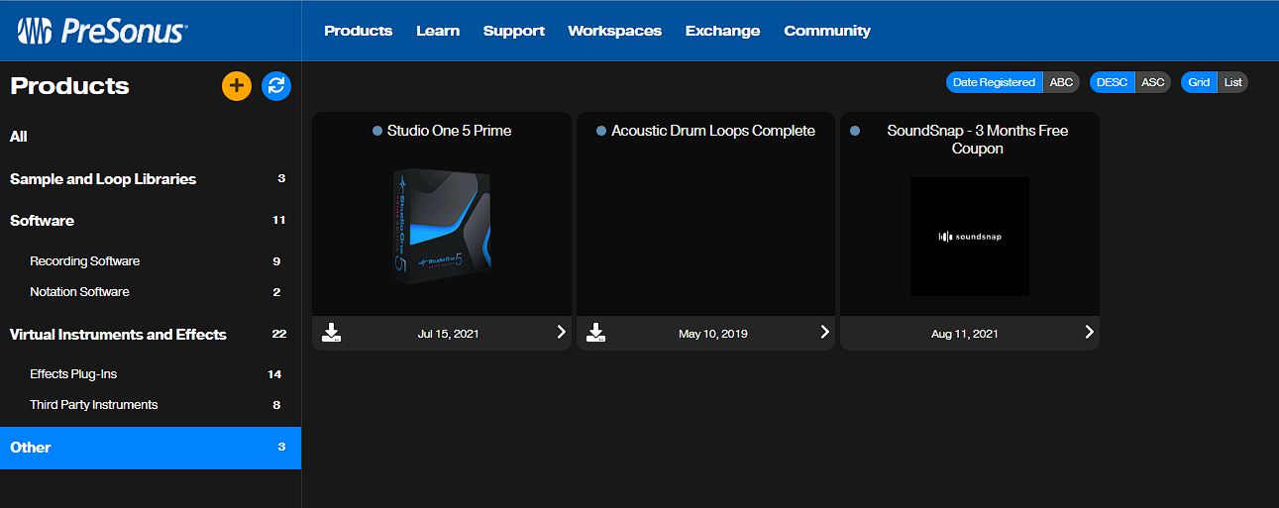Select Notation Software subcategory

(151, 292)
